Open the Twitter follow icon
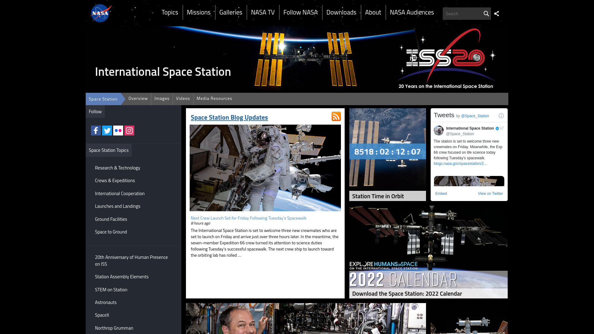Viewport: 594px width, 334px height. pos(107,131)
